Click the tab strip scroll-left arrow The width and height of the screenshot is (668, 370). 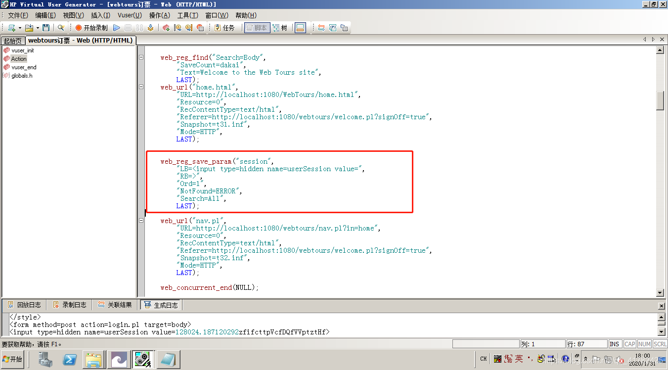(645, 39)
